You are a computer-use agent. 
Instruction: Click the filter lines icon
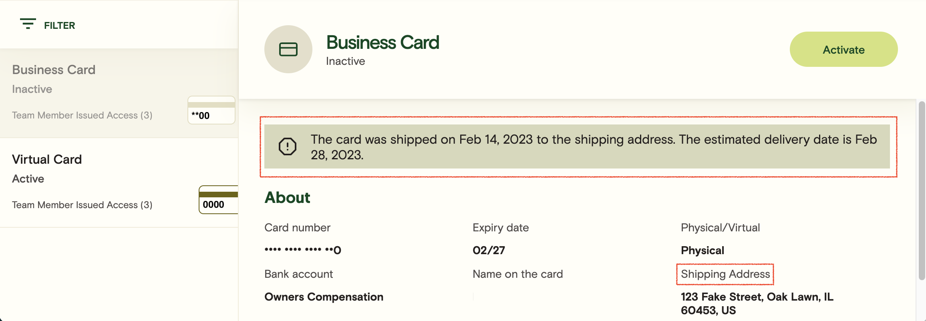pos(28,24)
